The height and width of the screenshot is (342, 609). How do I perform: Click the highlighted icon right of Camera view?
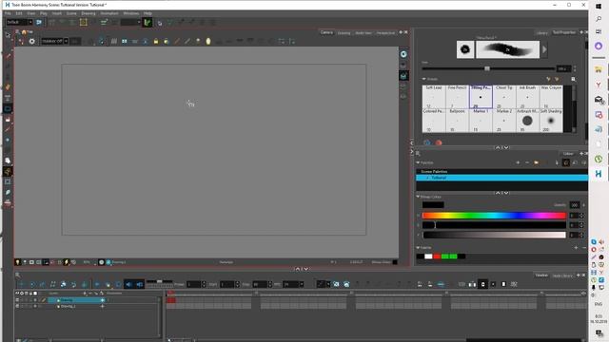point(403,76)
